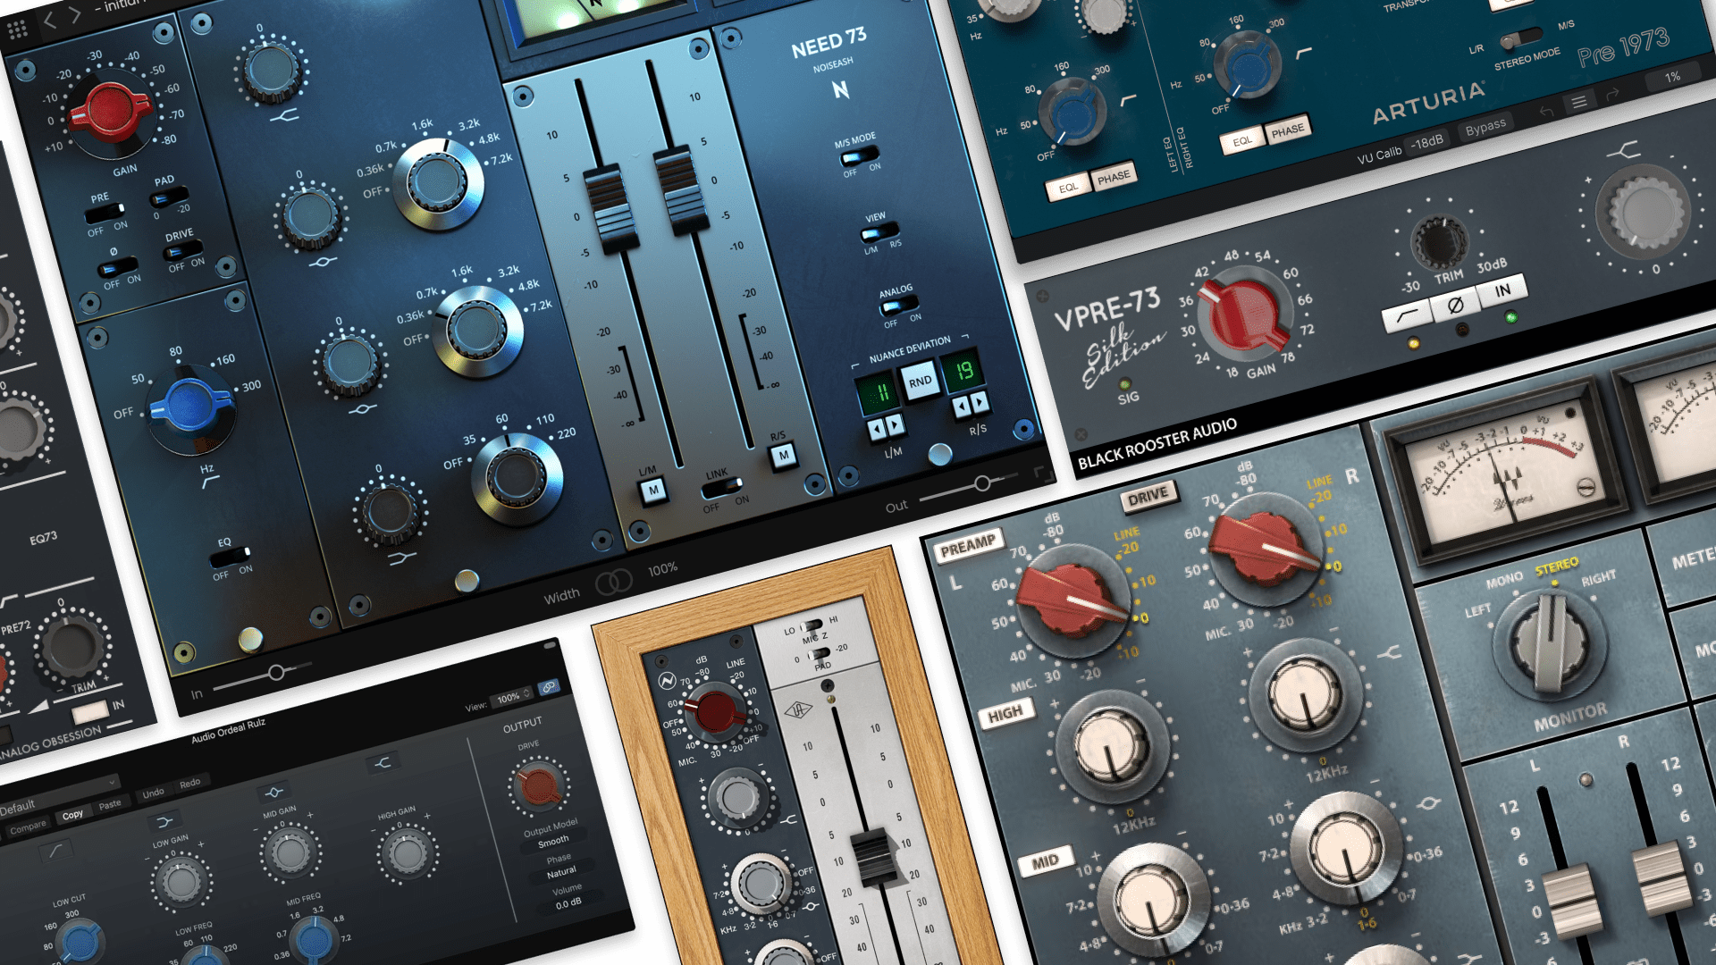Click the Copy button

coord(72,815)
